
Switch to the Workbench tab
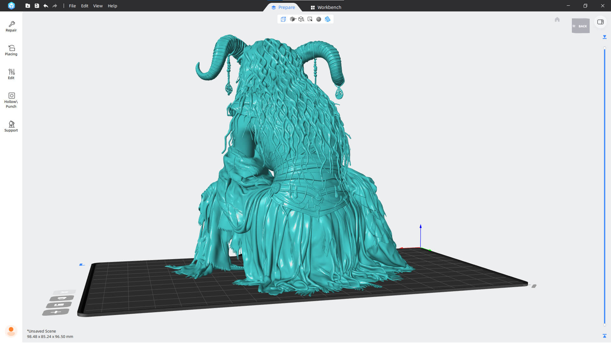click(x=326, y=7)
